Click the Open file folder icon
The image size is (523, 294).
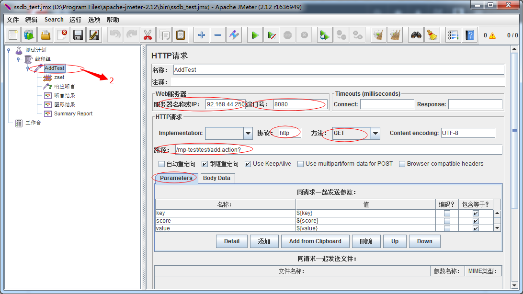tap(45, 34)
